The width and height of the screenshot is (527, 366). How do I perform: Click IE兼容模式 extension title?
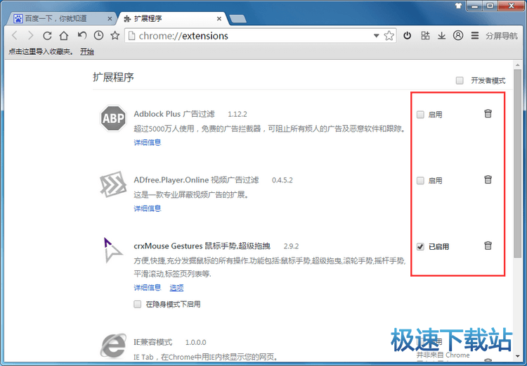[153, 343]
